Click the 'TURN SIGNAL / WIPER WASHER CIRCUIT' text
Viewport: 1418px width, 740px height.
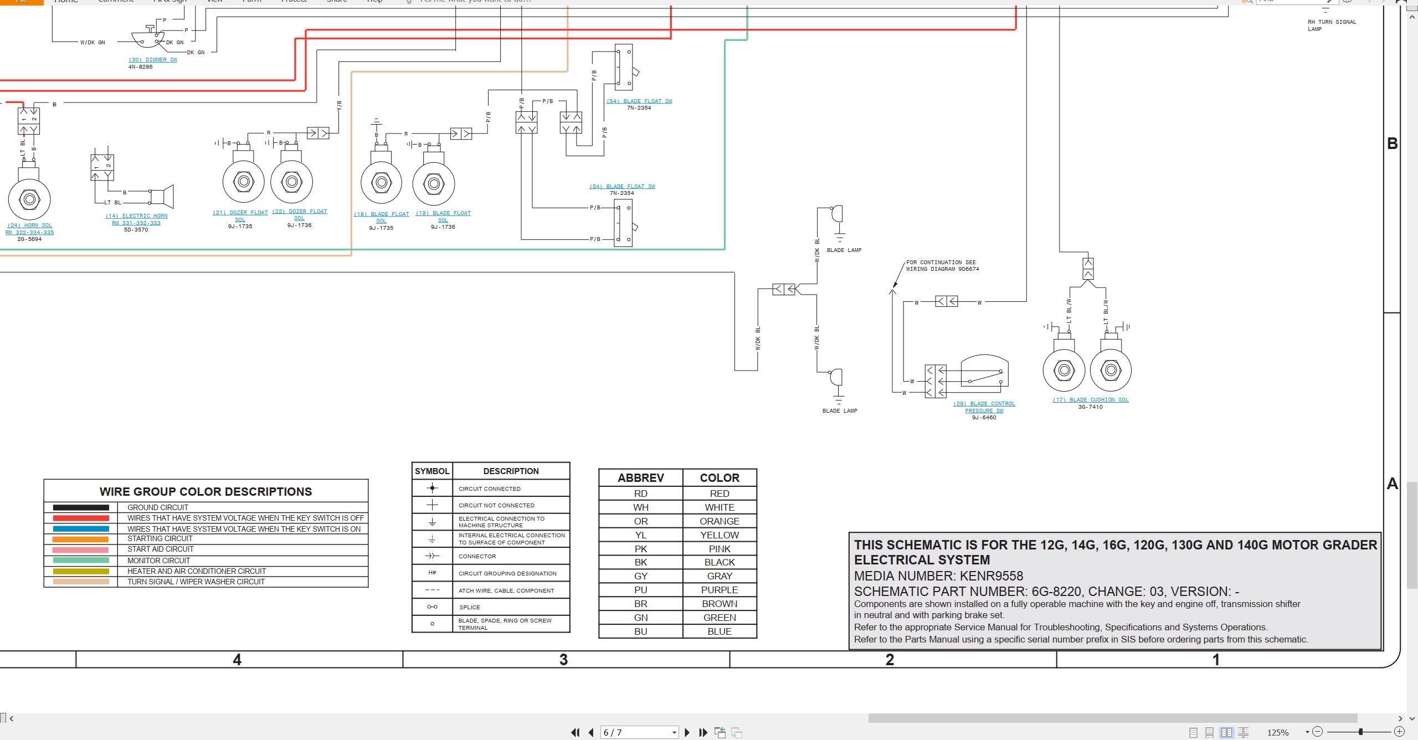click(x=196, y=582)
